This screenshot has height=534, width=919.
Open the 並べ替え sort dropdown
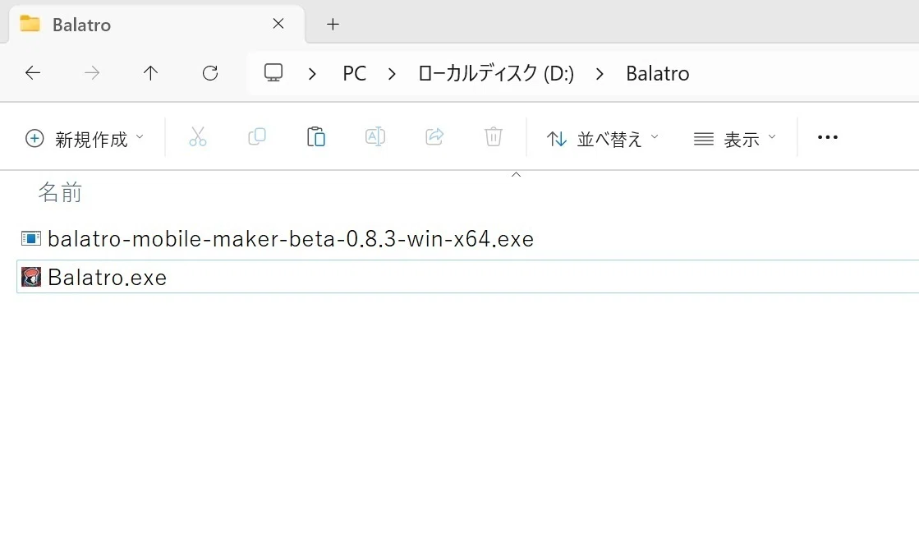(603, 139)
